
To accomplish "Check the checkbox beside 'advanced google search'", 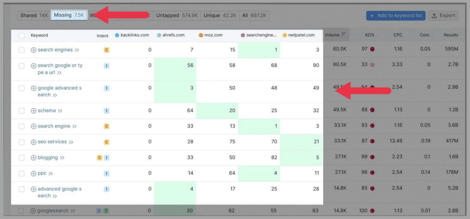I will 22,189.
